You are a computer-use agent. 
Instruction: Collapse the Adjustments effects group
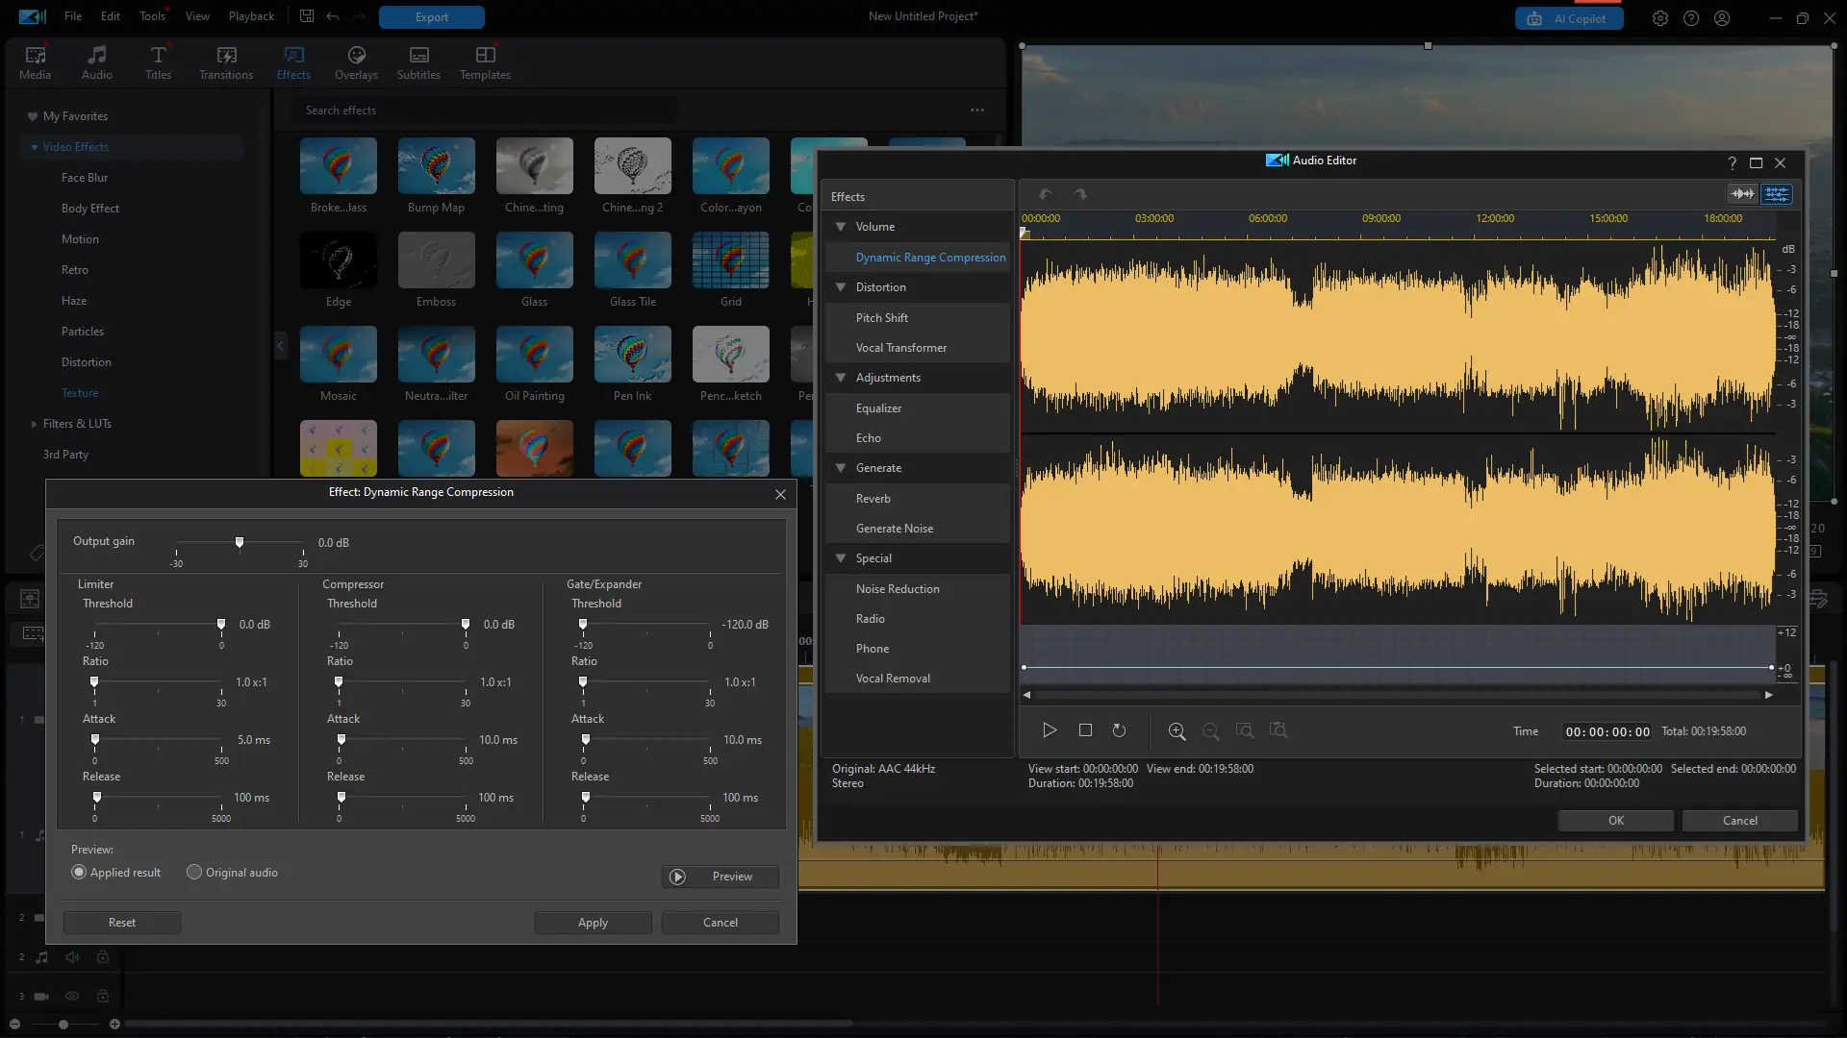(x=841, y=378)
